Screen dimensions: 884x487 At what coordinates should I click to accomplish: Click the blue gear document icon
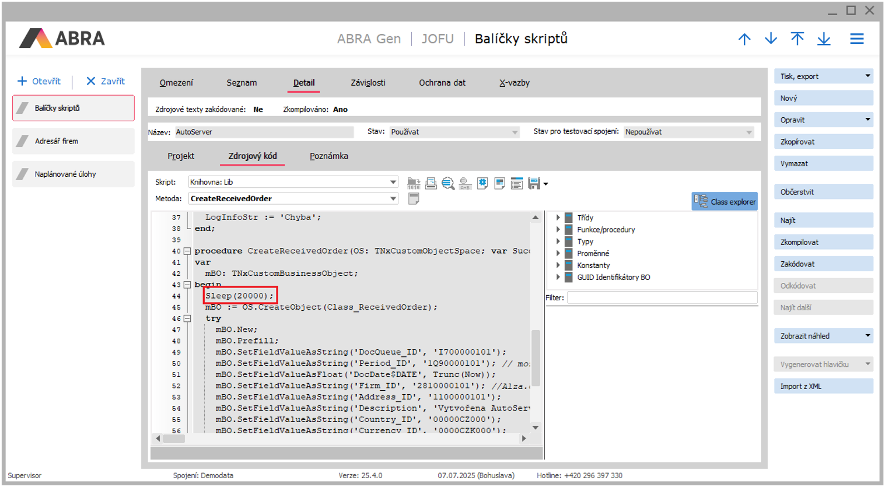pos(482,183)
